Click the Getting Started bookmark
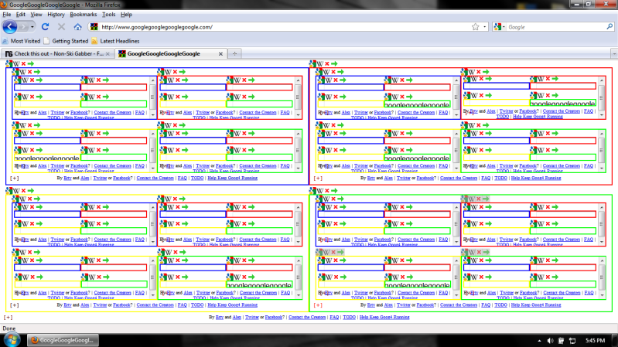Screen dimensions: 618x347 point(66,40)
